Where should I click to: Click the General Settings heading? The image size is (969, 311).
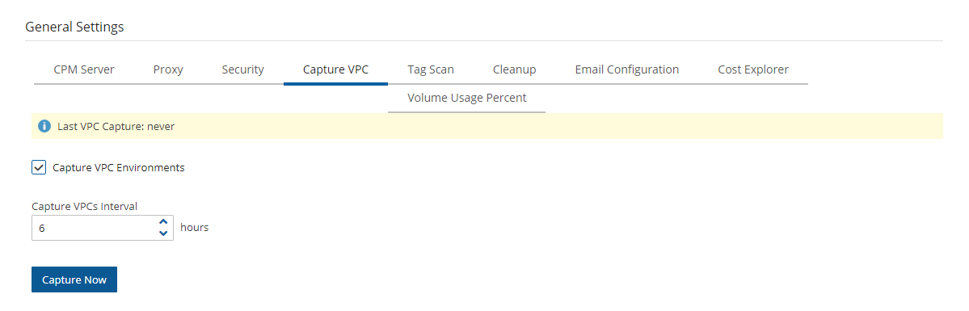74,27
